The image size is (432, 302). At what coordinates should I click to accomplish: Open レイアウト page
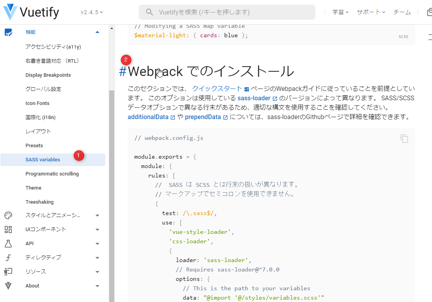(x=38, y=131)
